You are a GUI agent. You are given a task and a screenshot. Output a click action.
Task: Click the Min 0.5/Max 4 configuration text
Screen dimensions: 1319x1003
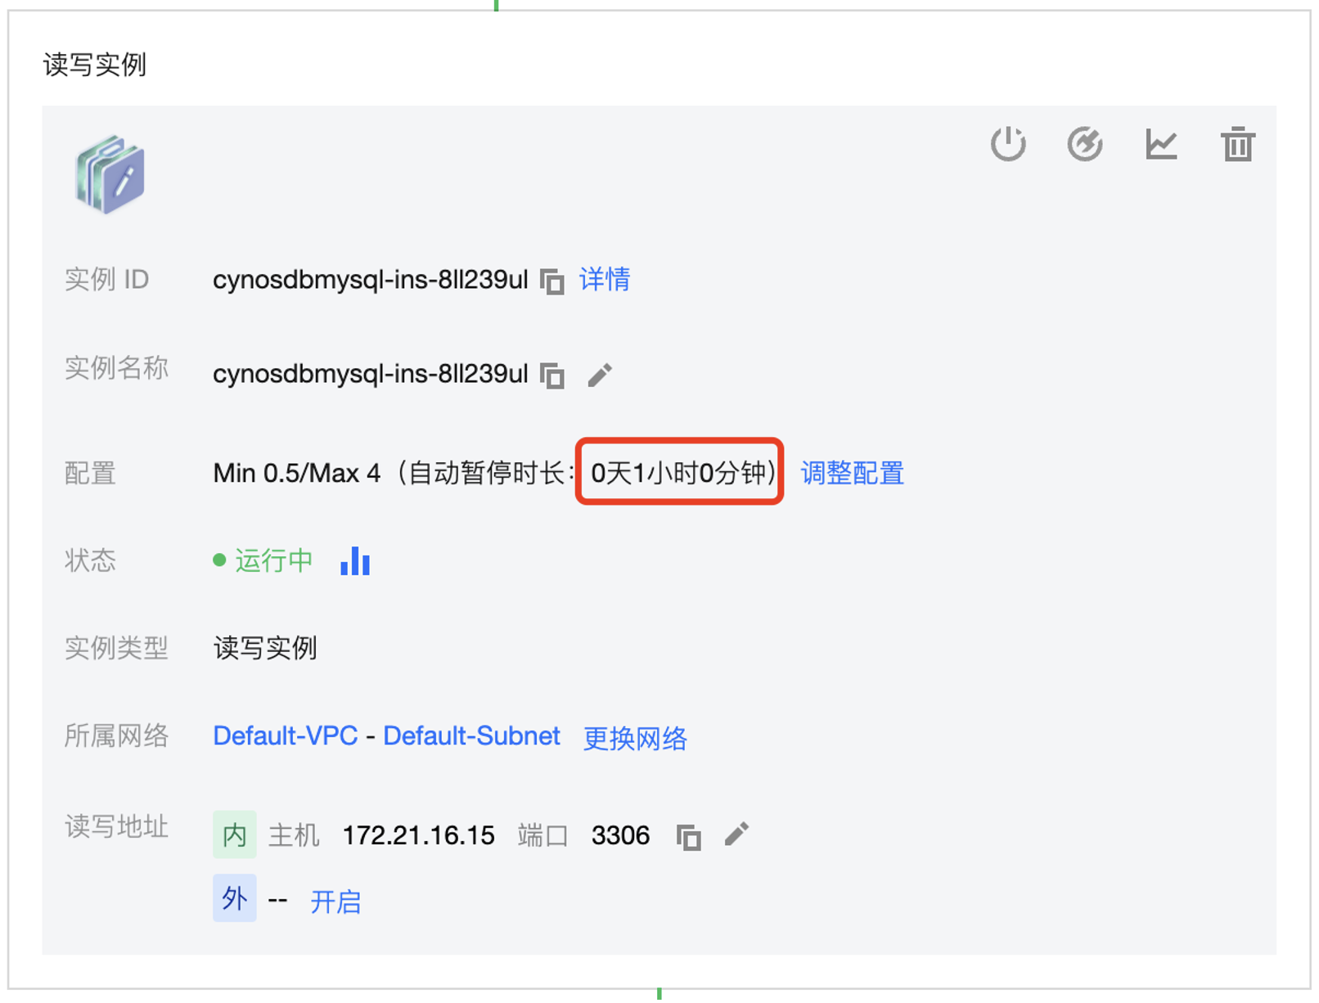[x=297, y=473]
